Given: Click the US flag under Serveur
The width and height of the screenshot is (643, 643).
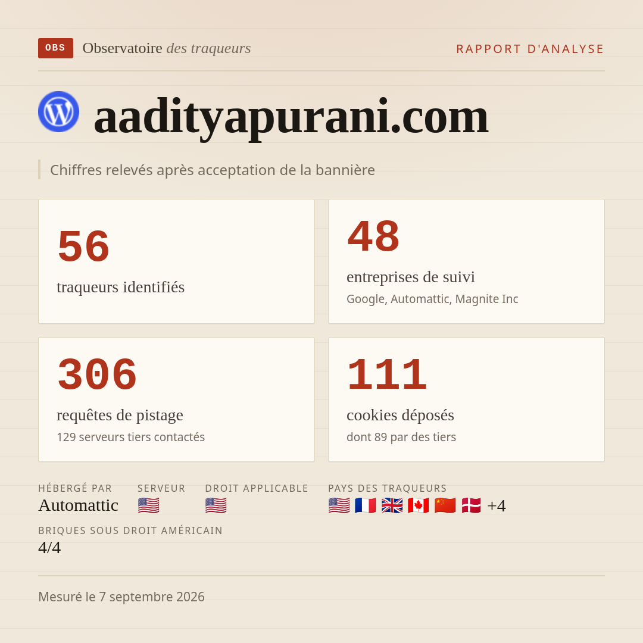Looking at the screenshot, I should 148,505.
